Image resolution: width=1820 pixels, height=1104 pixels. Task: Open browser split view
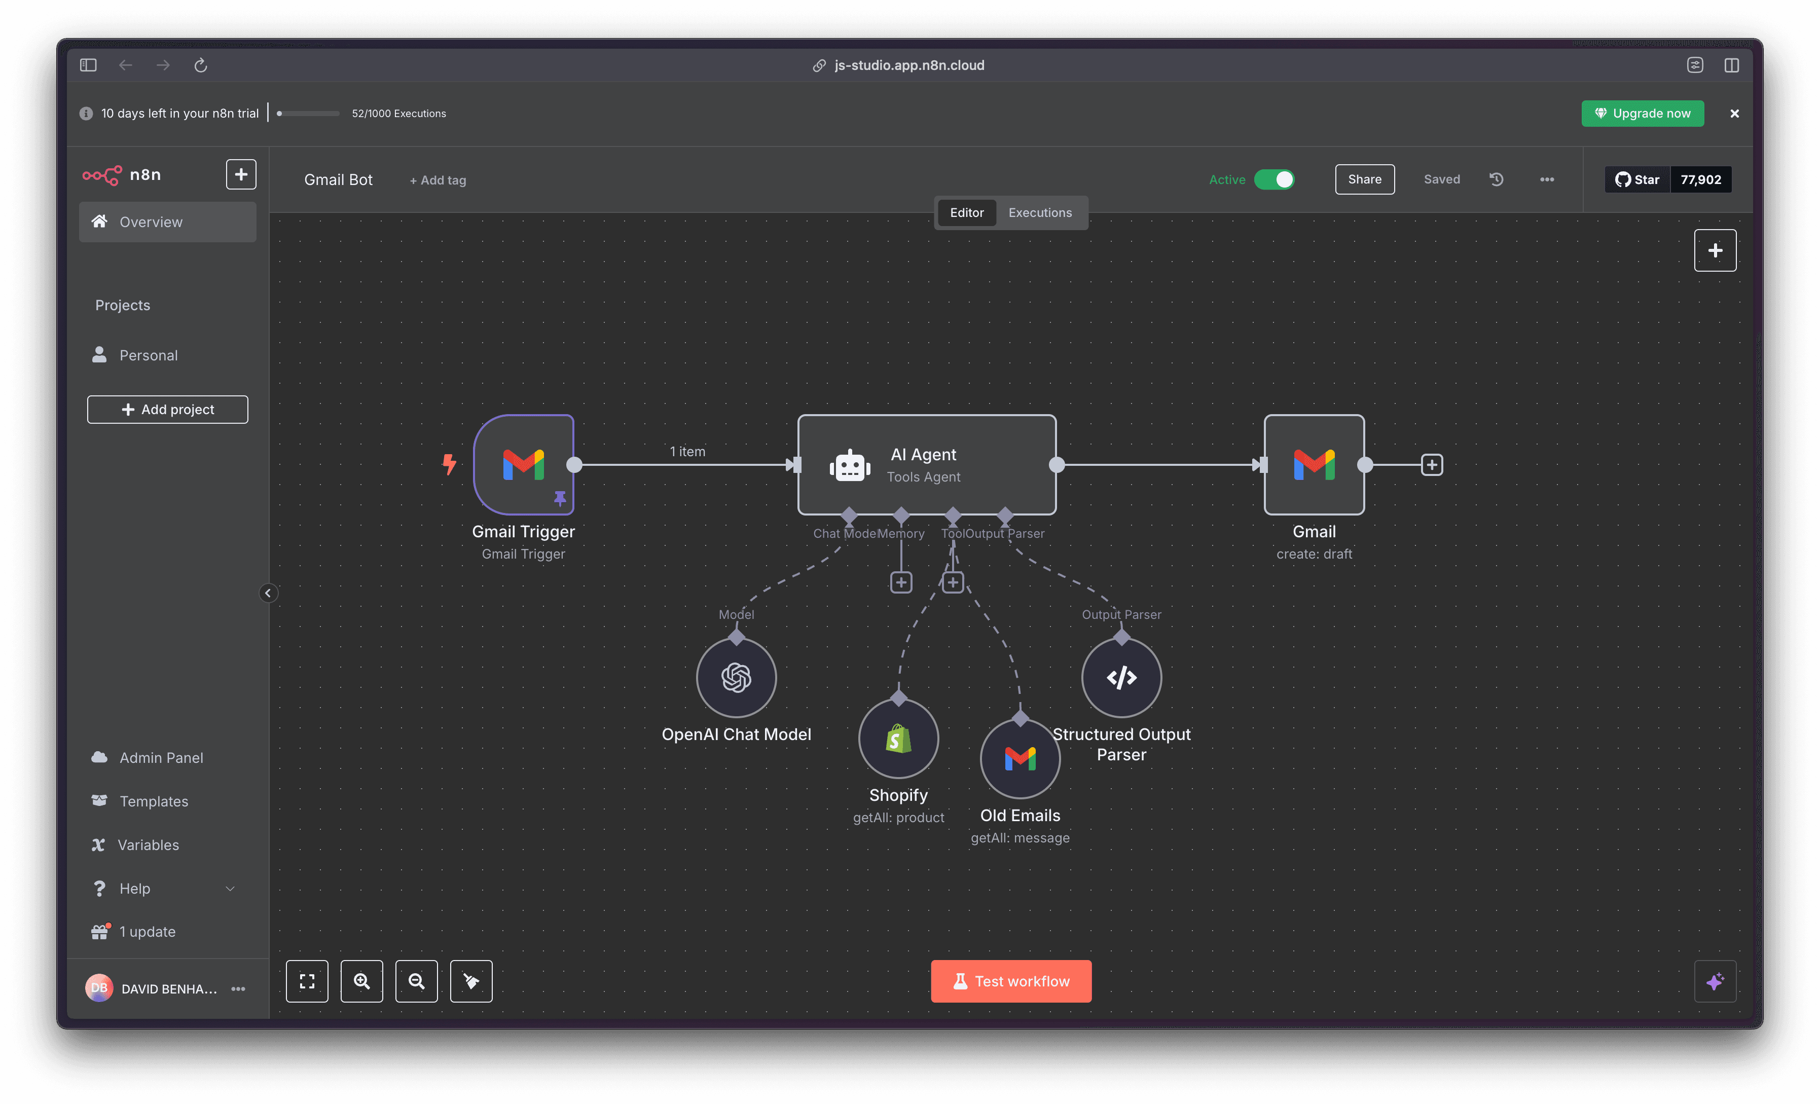pyautogui.click(x=1731, y=65)
